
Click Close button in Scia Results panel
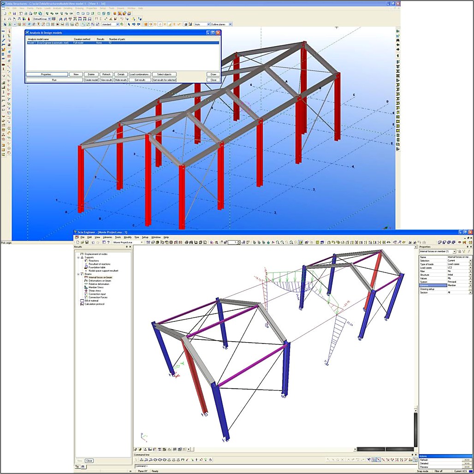89,461
